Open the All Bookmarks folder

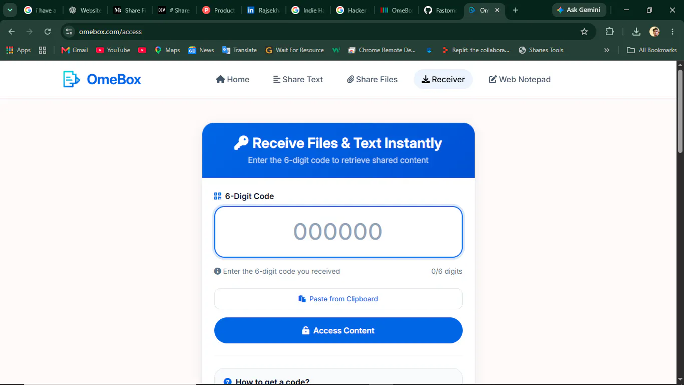pyautogui.click(x=652, y=50)
